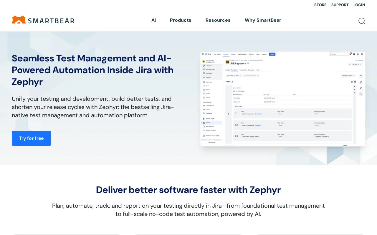Open the site search magnifier icon
The width and height of the screenshot is (377, 235).
pyautogui.click(x=361, y=21)
